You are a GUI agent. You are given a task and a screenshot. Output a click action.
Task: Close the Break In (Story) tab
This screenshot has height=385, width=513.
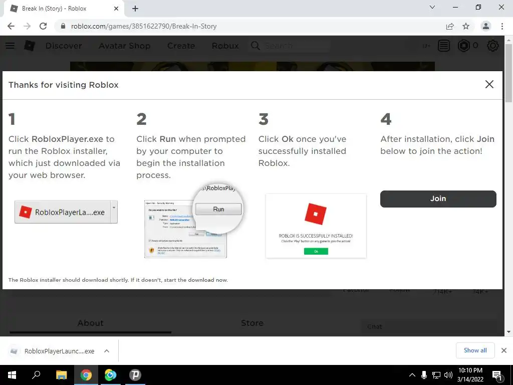click(116, 9)
